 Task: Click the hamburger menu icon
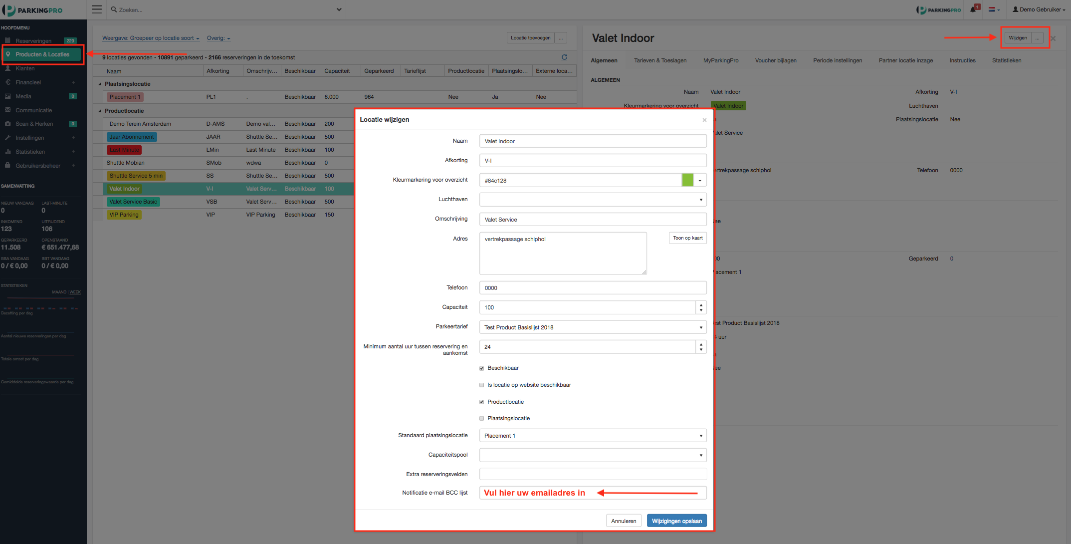[97, 9]
